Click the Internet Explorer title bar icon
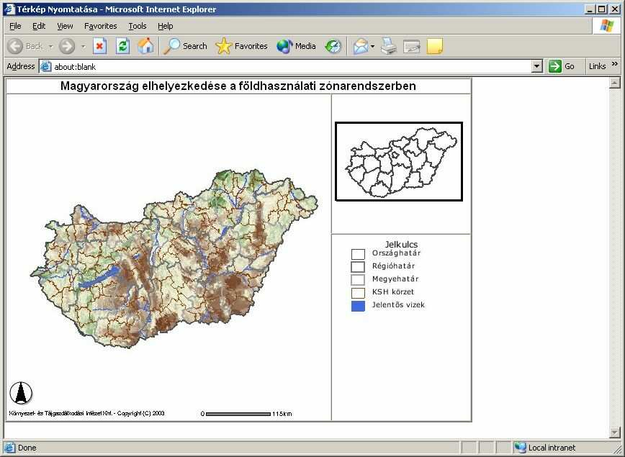This screenshot has height=457, width=625. tap(9, 9)
